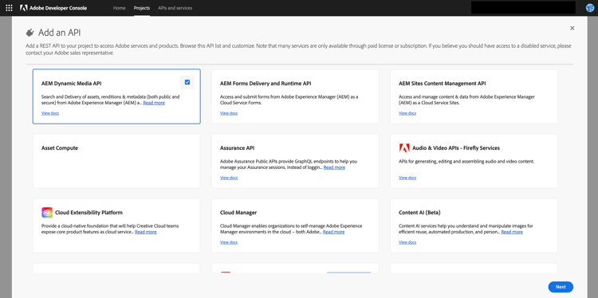Open the user profile avatar
Viewport: 598px width, 298px height.
pyautogui.click(x=589, y=8)
